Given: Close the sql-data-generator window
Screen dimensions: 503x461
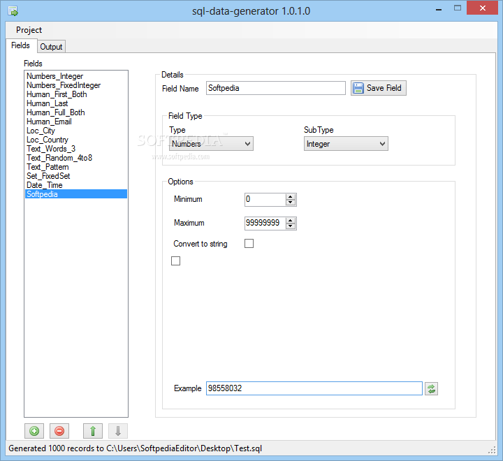Looking at the screenshot, I should point(482,8).
